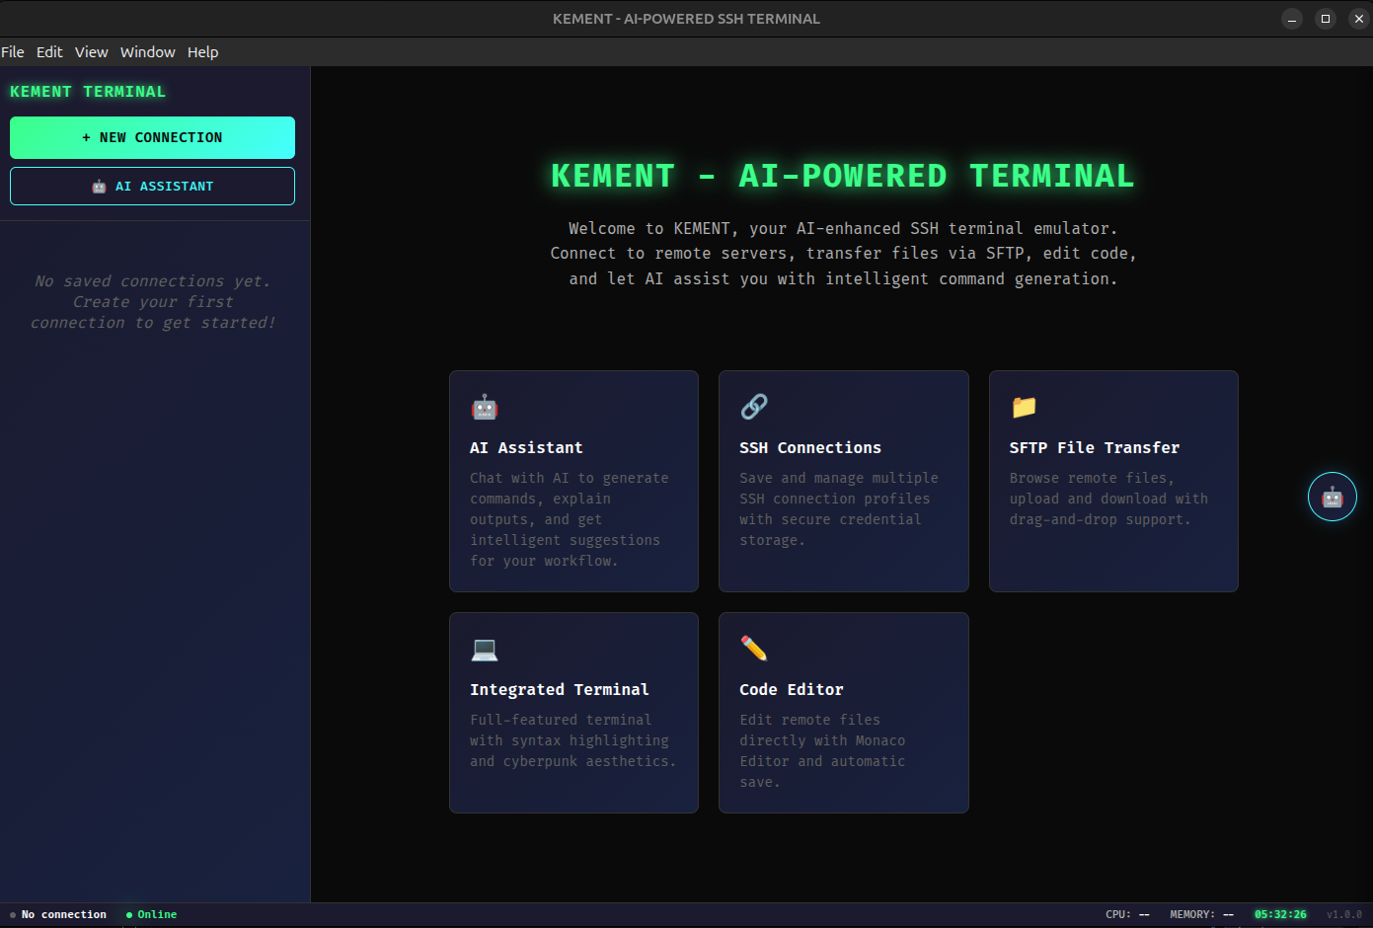Viewport: 1373px width, 928px height.
Task: Select the SSH Connections card title
Action: pos(810,448)
